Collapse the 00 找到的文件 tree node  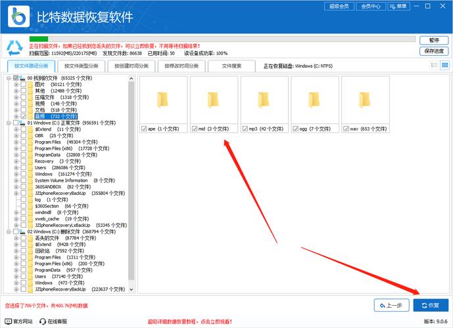pyautogui.click(x=9, y=78)
